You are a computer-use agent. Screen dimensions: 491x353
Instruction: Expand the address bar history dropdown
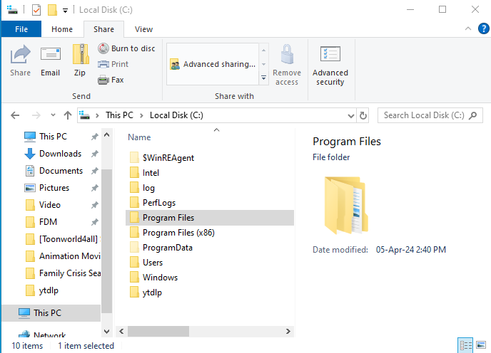pyautogui.click(x=350, y=115)
